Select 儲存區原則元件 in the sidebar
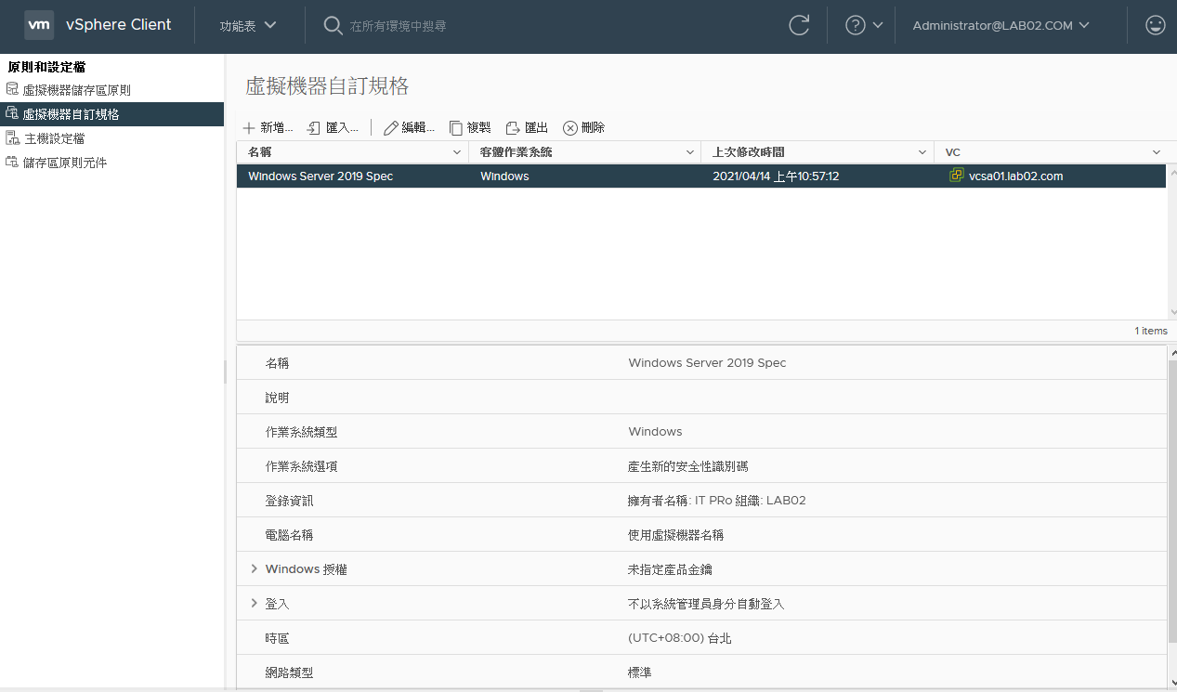Viewport: 1177px width, 692px height. 65,163
